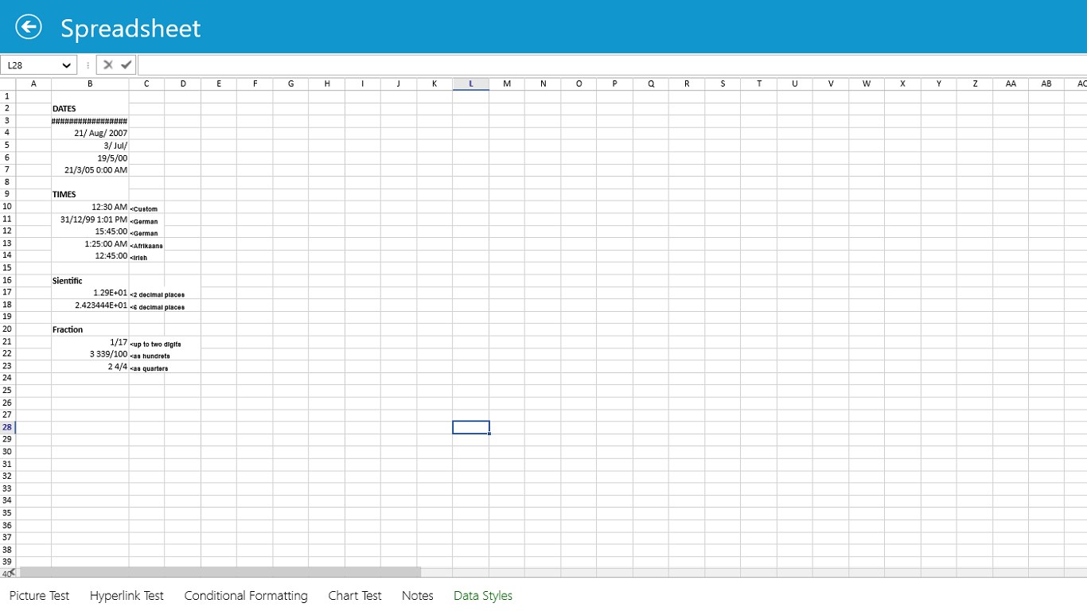Select the '<up to two digits' cell
Screen dimensions: 1087x611
click(x=146, y=341)
